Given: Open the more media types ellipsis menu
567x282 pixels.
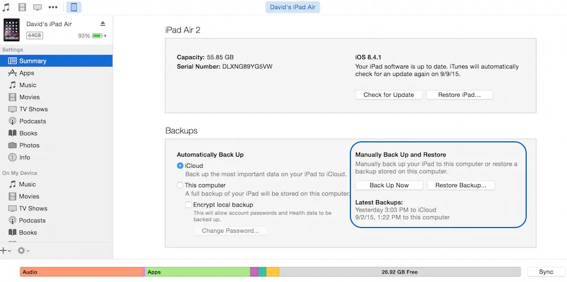Looking at the screenshot, I should pos(53,7).
